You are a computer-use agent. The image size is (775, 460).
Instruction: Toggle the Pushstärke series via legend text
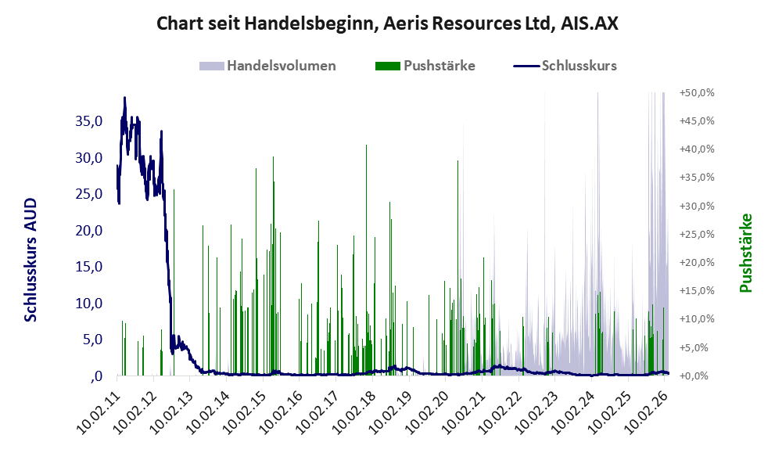(x=439, y=66)
